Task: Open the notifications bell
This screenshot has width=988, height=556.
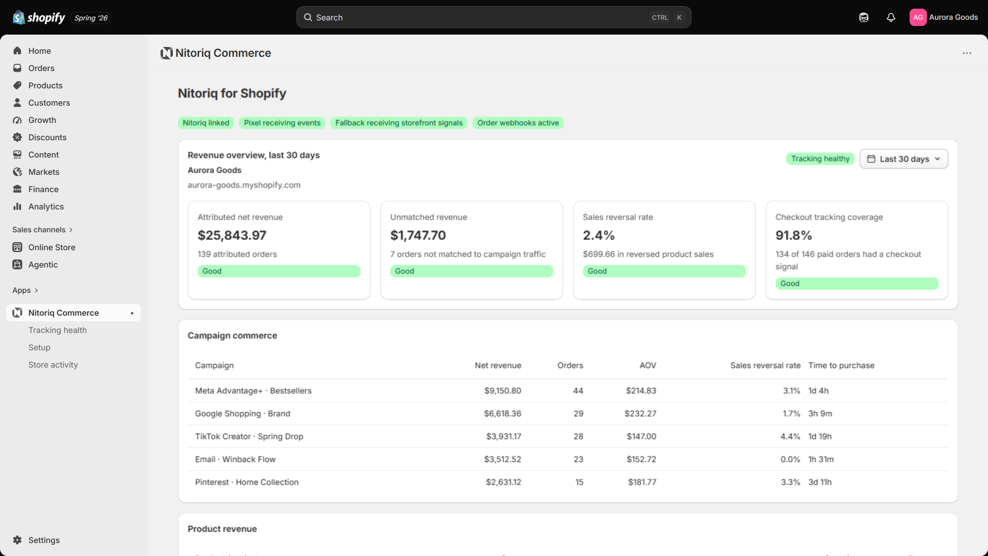Action: click(891, 17)
